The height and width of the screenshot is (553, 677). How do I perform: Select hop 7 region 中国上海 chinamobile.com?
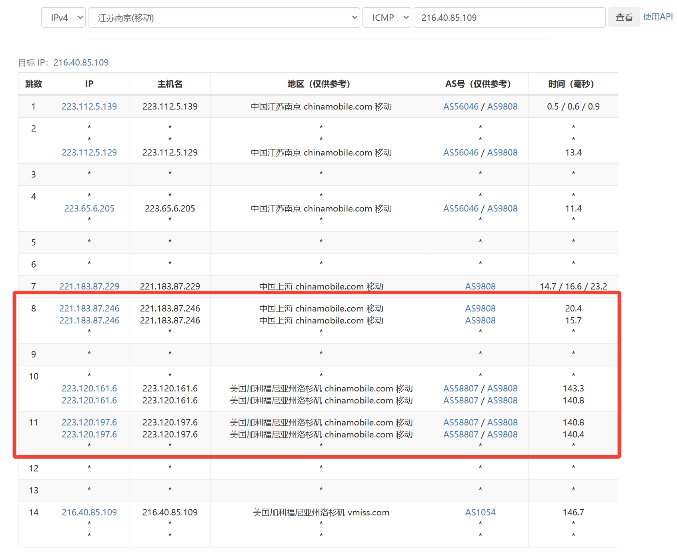point(321,286)
